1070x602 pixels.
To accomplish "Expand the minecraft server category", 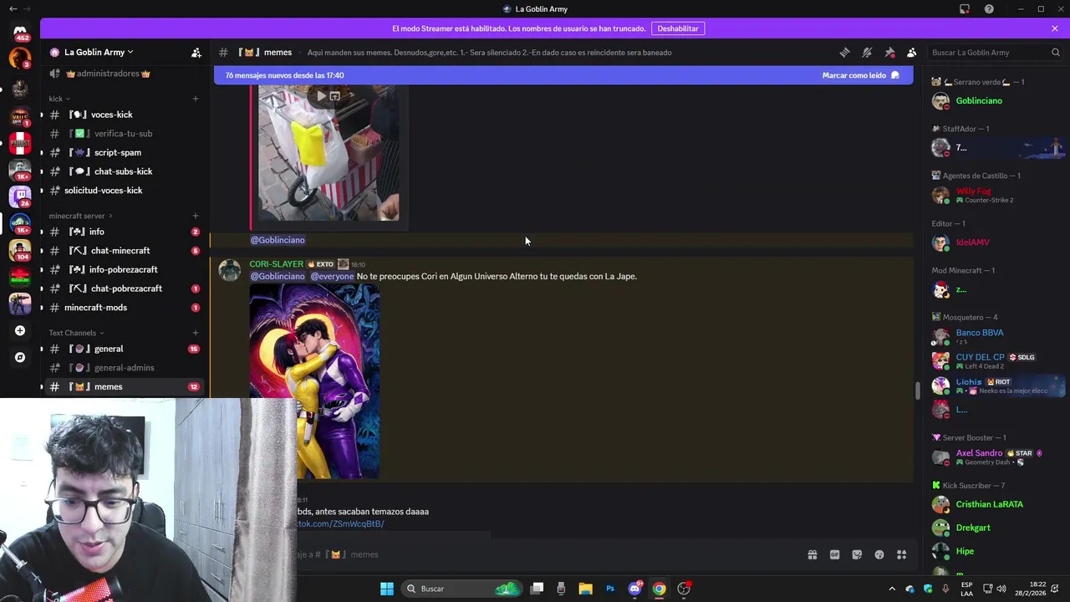I will (x=80, y=216).
